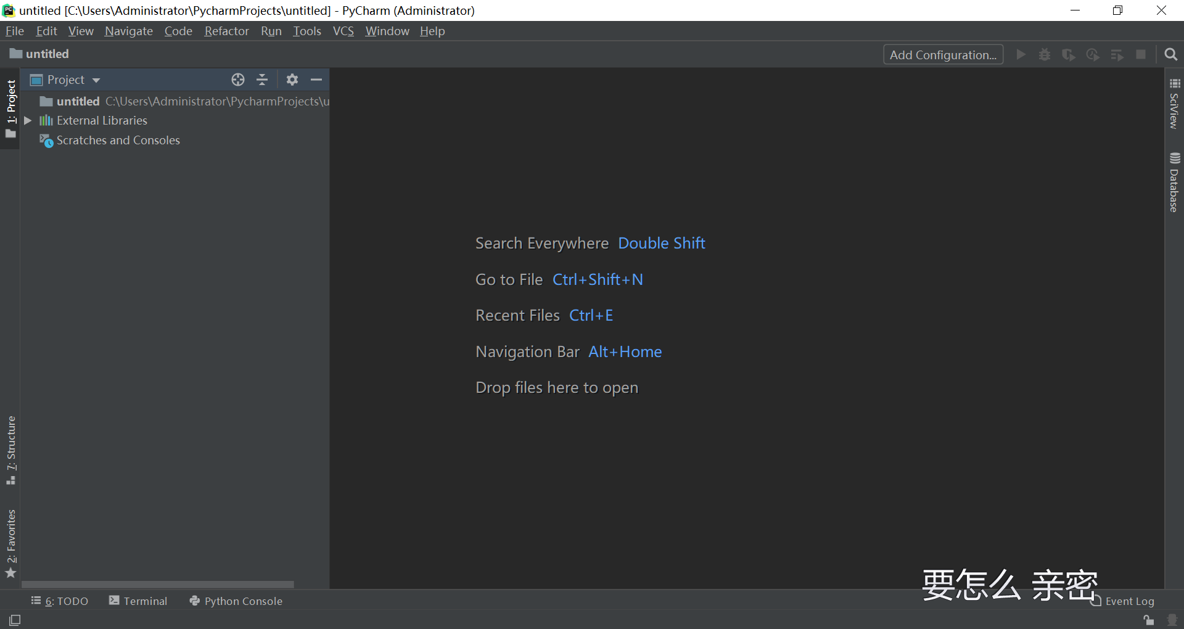Open the Python Console tool window
This screenshot has height=629, width=1184.
236,601
